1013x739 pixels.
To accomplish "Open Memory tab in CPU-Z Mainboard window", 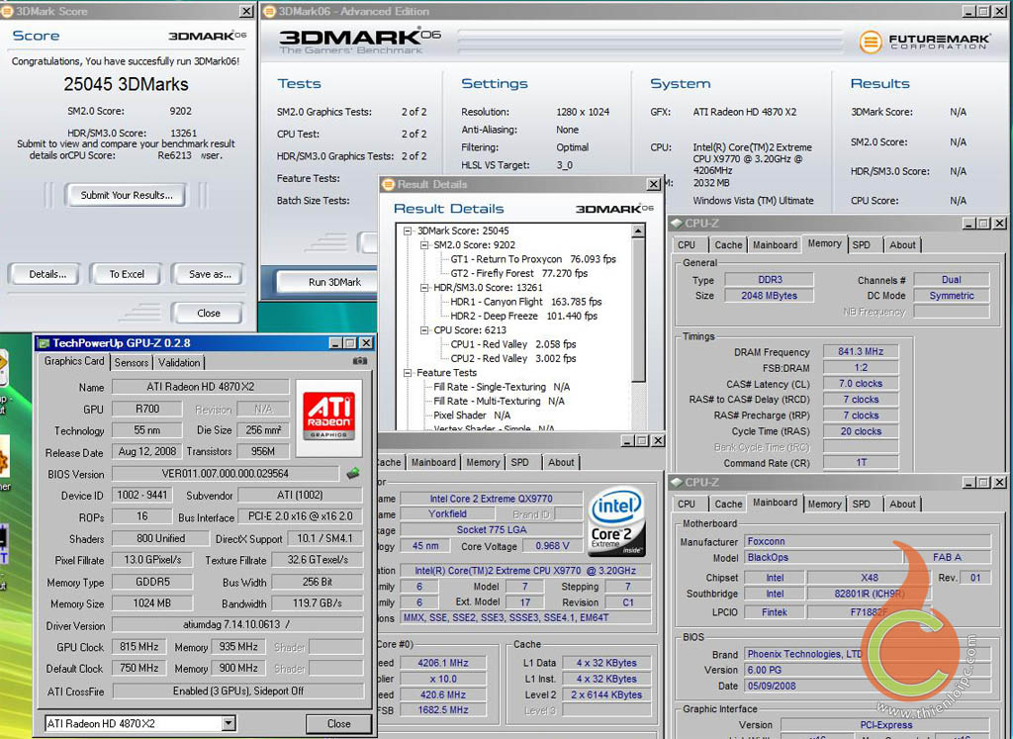I will [x=824, y=504].
